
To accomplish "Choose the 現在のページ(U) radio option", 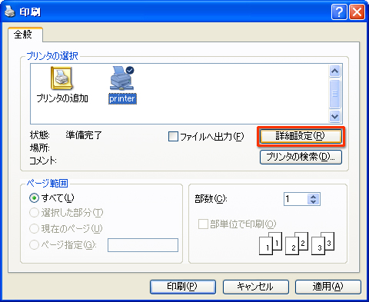I will point(34,229).
